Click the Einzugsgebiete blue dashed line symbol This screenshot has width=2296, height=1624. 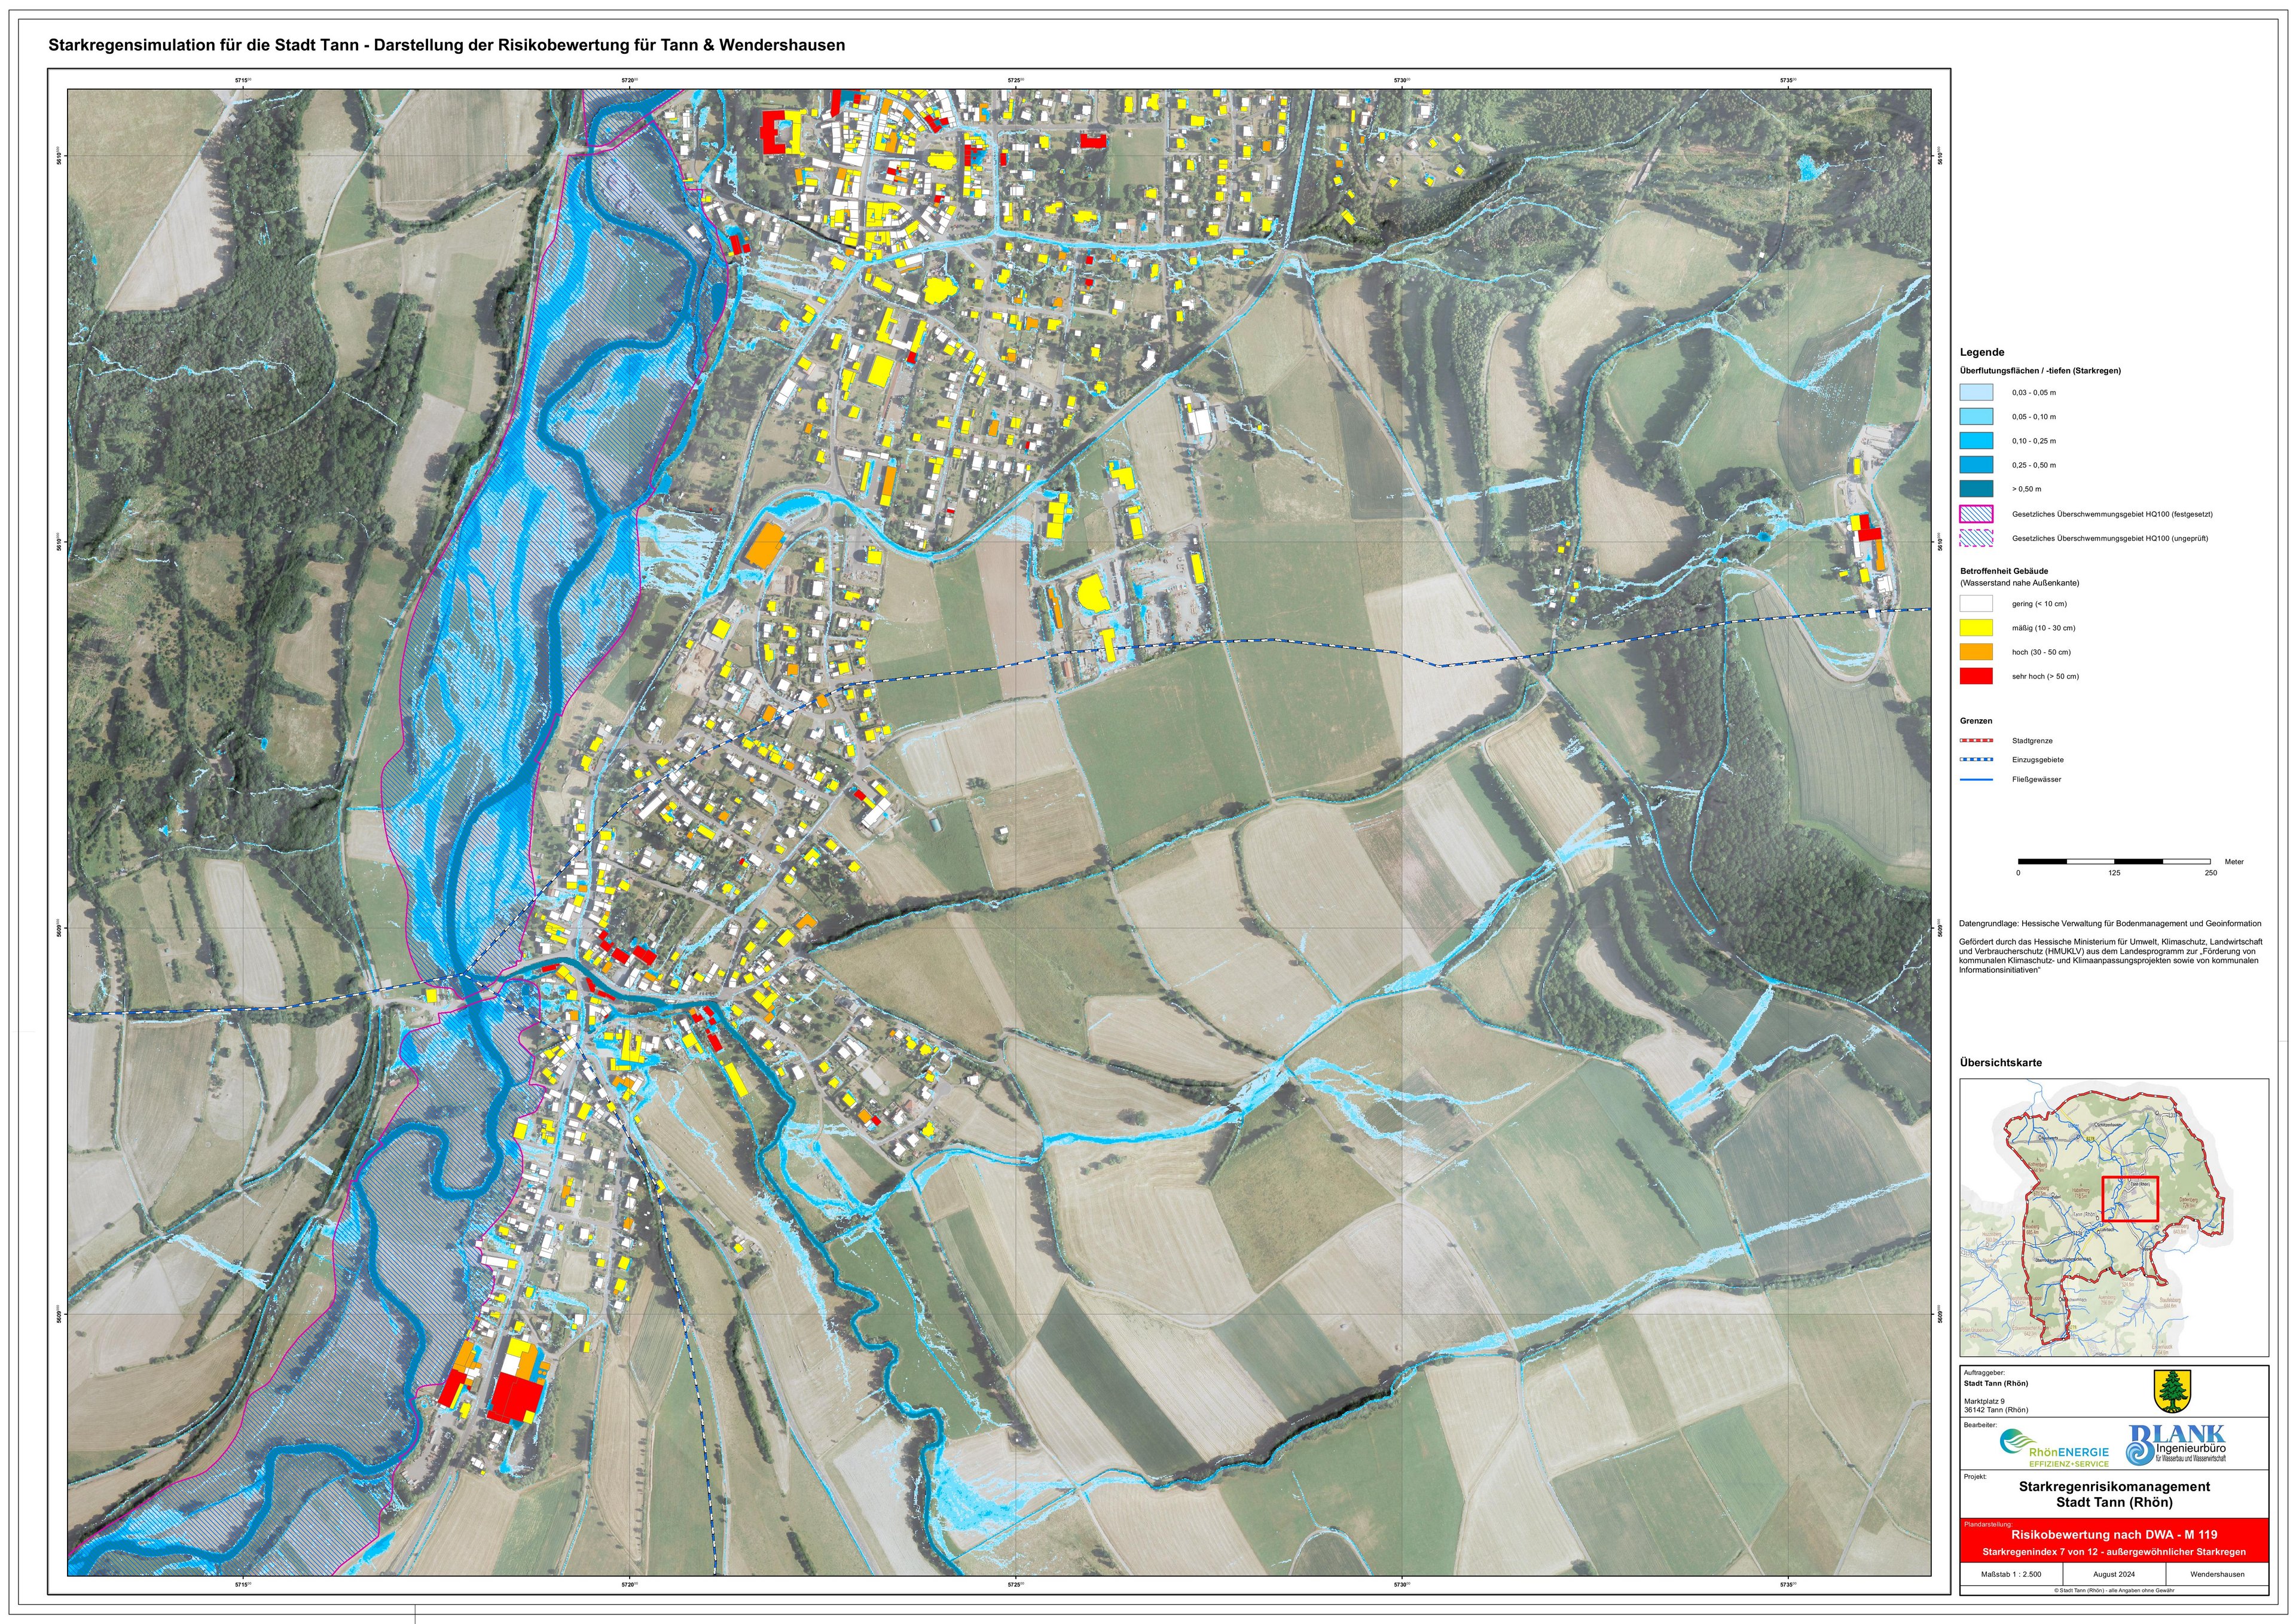coord(1976,760)
